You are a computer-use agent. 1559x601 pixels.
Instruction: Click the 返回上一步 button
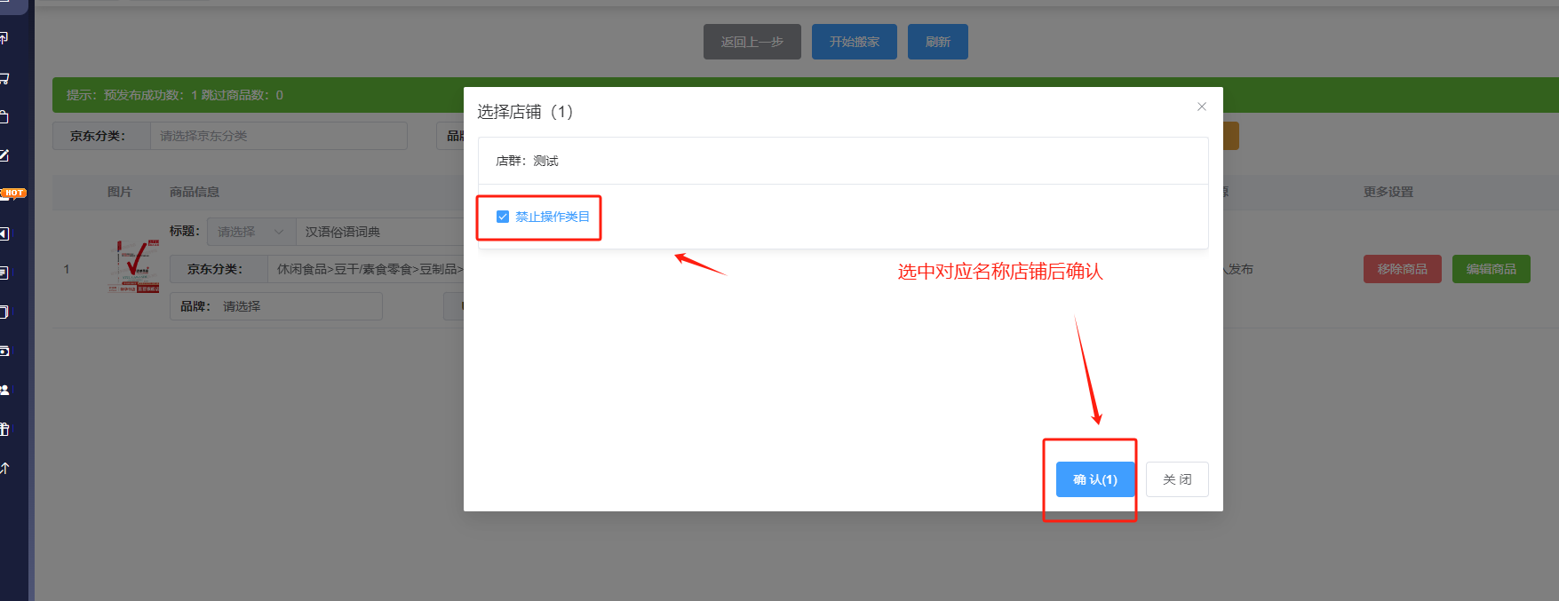tap(752, 42)
